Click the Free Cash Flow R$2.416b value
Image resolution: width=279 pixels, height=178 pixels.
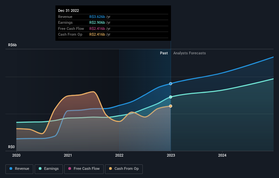pyautogui.click(x=97, y=29)
